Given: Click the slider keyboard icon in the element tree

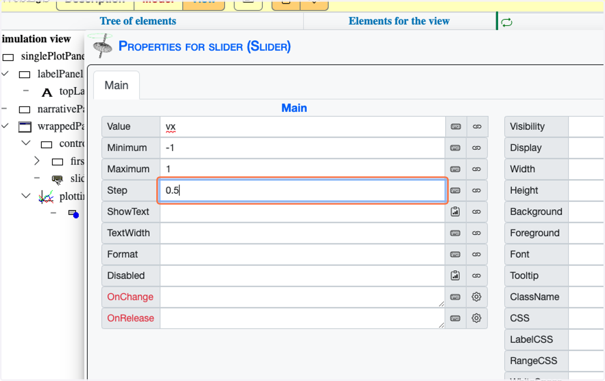Looking at the screenshot, I should click(57, 179).
